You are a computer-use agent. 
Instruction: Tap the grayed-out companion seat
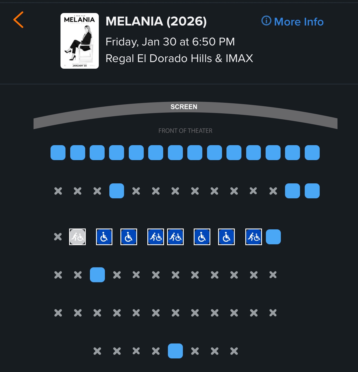click(x=77, y=237)
